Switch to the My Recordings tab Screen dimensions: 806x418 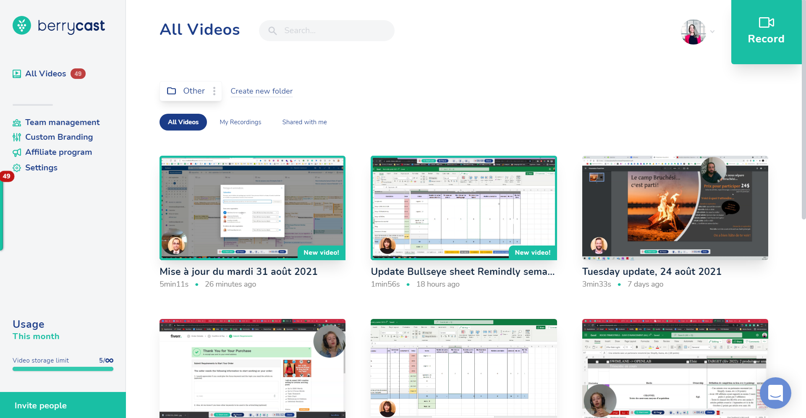click(240, 122)
